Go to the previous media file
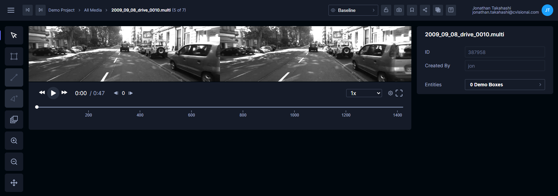 [28, 10]
